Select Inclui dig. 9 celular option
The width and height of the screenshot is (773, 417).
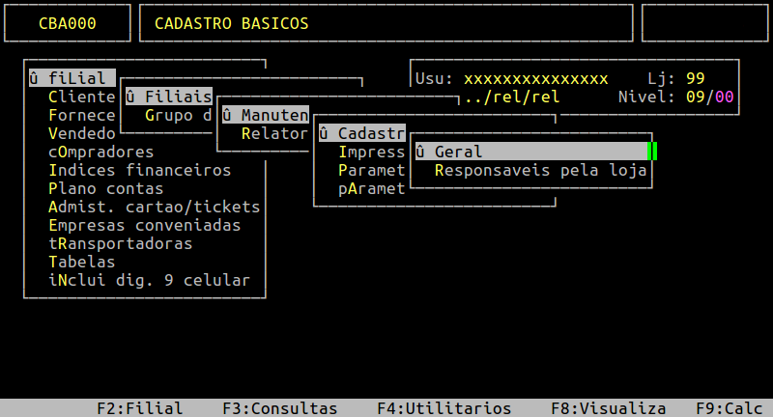pyautogui.click(x=149, y=280)
